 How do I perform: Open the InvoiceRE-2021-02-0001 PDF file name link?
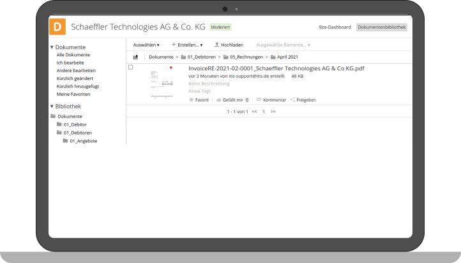(x=276, y=68)
